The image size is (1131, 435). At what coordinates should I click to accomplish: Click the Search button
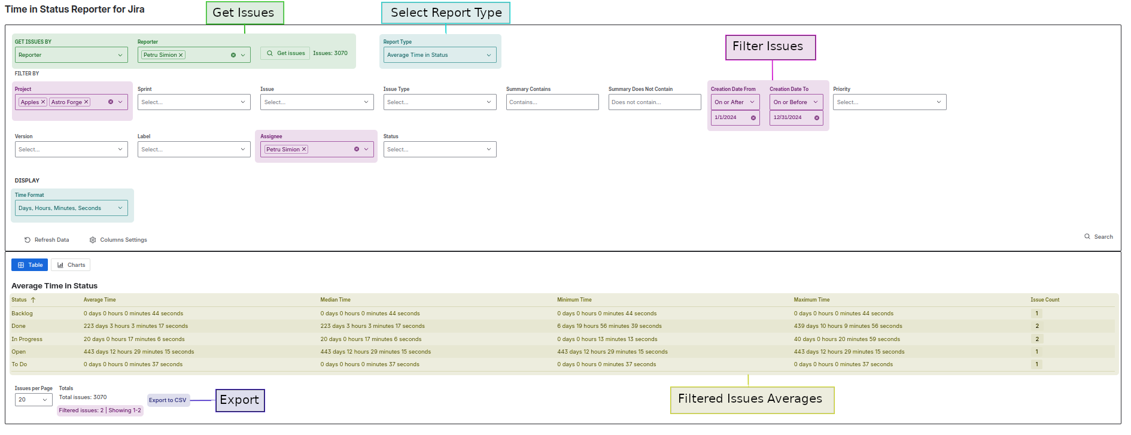click(x=1099, y=237)
